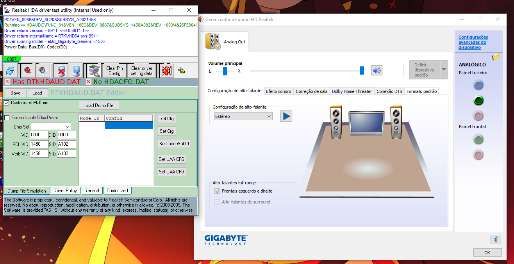Open the Estéreo speaker configuration dropdown
The image size is (514, 264).
point(243,116)
